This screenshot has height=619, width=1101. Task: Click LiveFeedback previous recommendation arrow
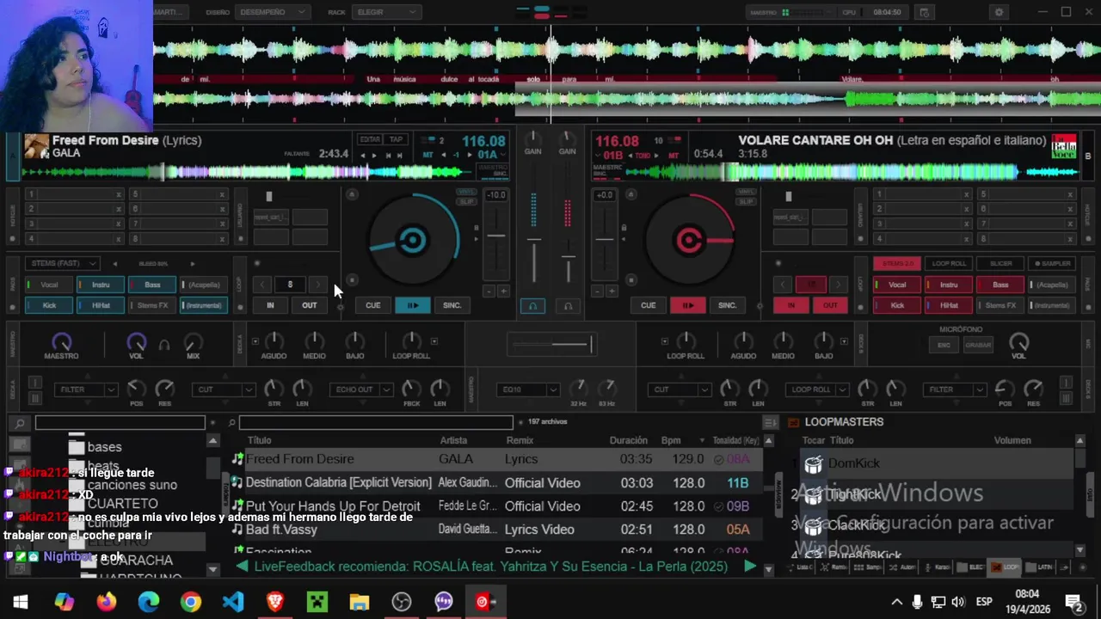click(243, 566)
